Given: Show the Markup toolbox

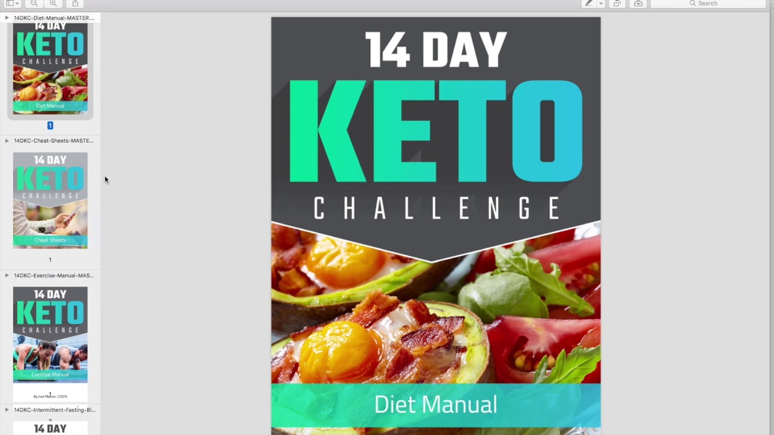Looking at the screenshot, I should tap(638, 4).
